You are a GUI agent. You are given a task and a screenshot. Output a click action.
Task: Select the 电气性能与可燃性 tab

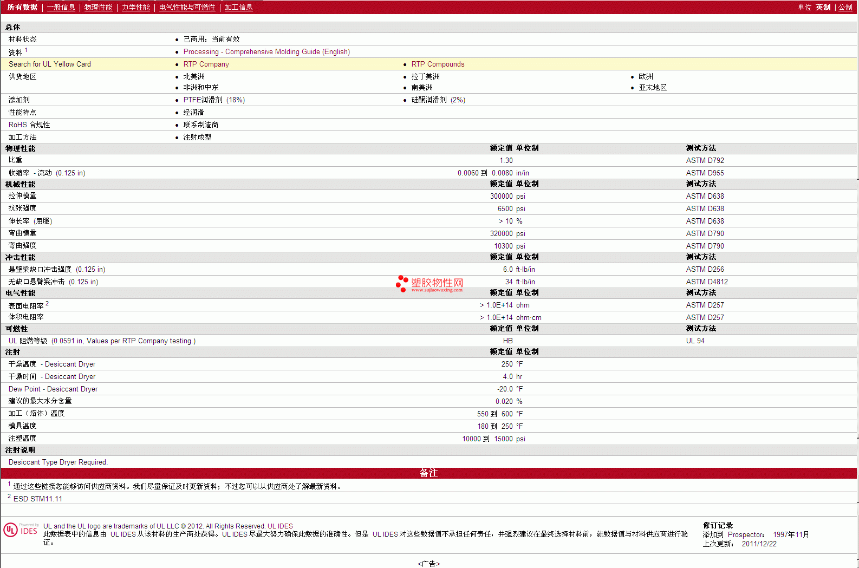tap(187, 8)
